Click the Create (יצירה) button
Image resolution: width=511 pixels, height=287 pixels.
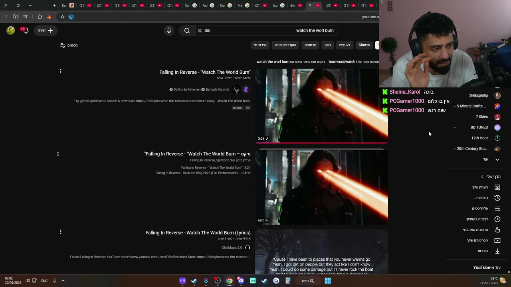[x=45, y=30]
